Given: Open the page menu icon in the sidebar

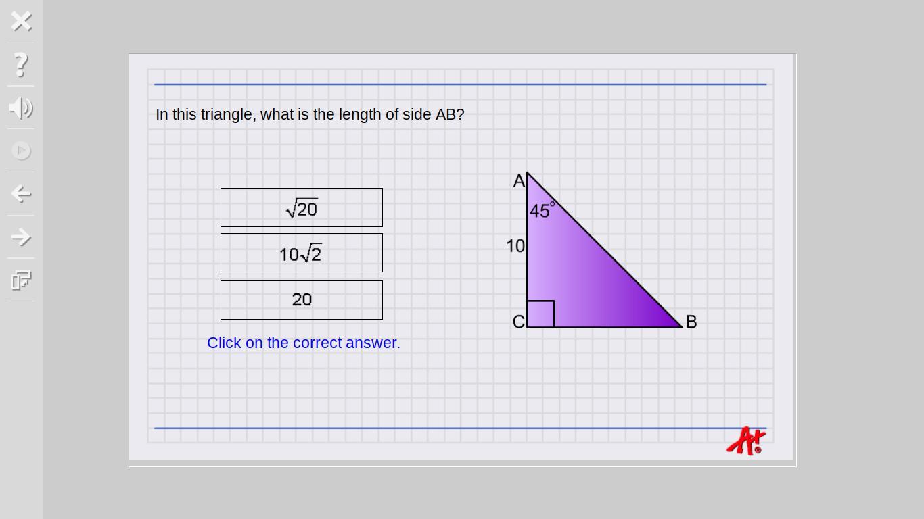Looking at the screenshot, I should pos(22,280).
